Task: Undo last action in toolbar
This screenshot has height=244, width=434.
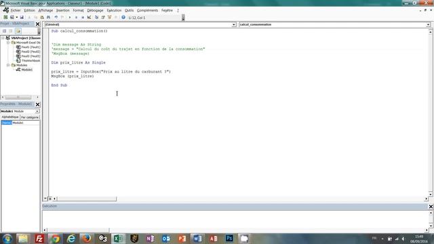Action: tap(56, 17)
